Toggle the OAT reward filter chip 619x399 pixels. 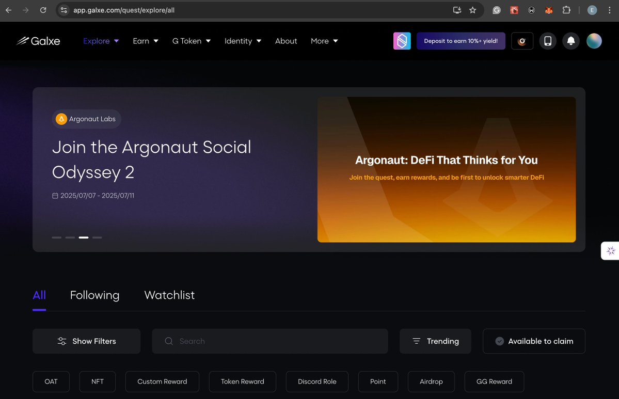(x=51, y=381)
